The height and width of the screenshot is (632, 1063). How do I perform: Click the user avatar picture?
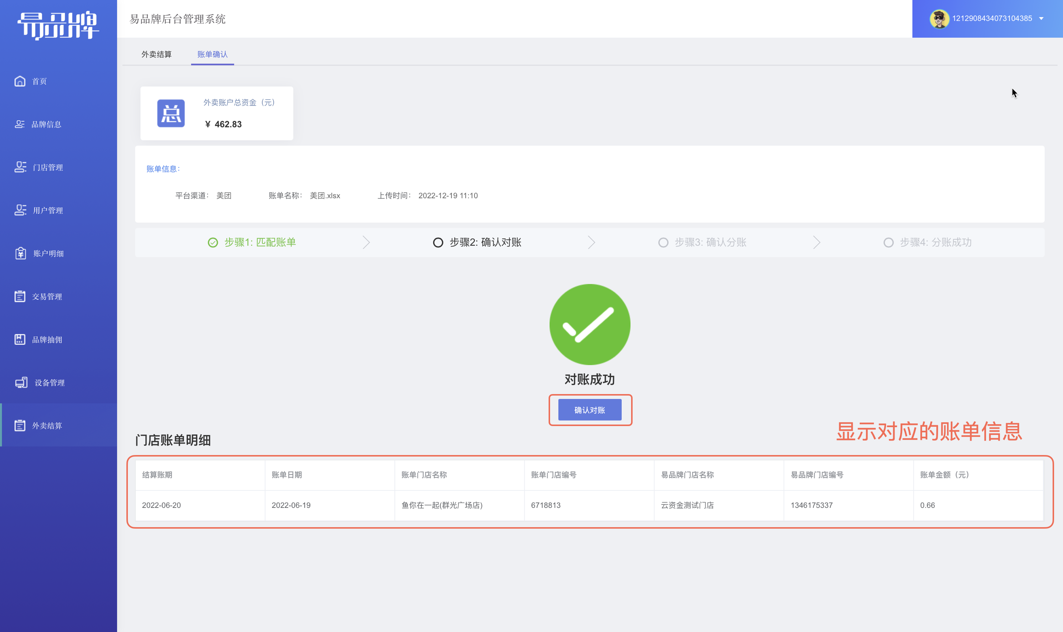(939, 18)
